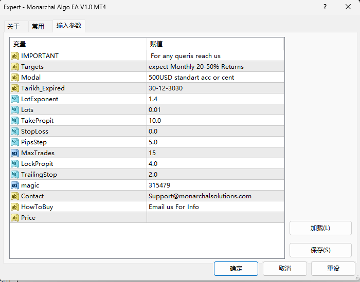Edit the Lots value 0.01 field
The width and height of the screenshot is (360, 282).
(x=215, y=109)
